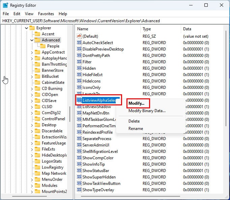Select the Desktop key in tree
230x200 pixels.
click(49, 125)
